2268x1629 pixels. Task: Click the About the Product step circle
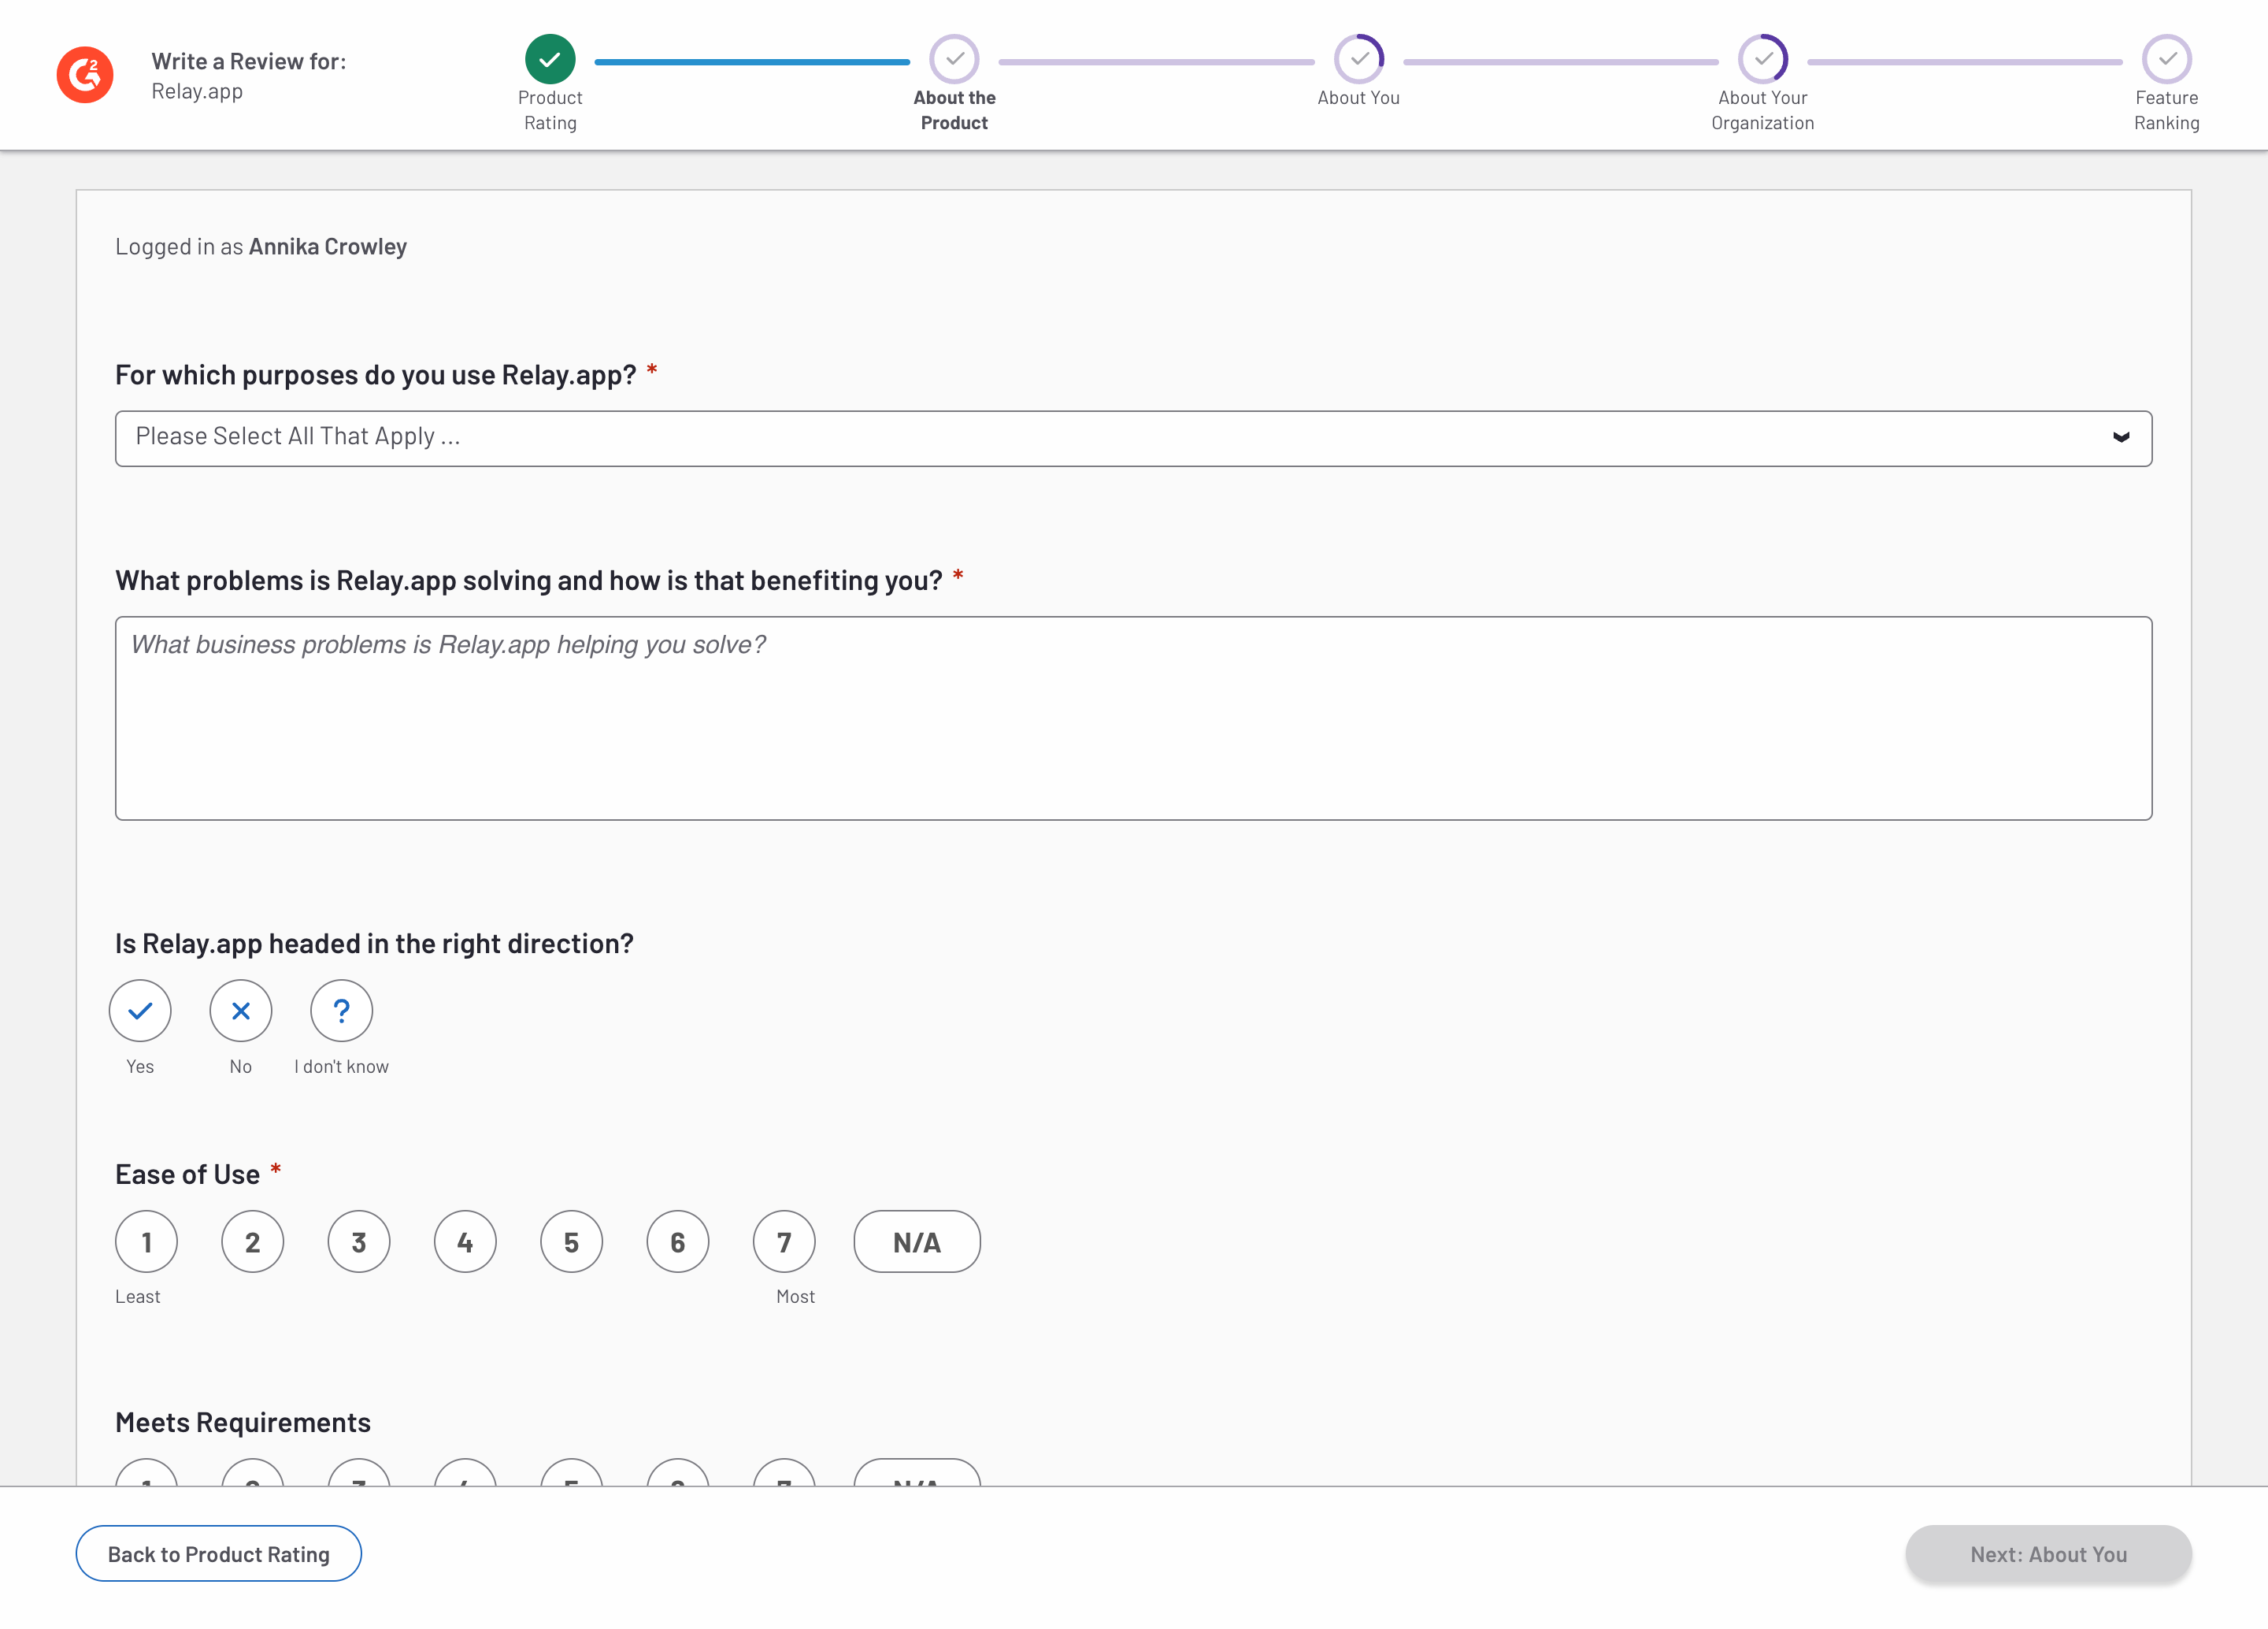[x=954, y=59]
